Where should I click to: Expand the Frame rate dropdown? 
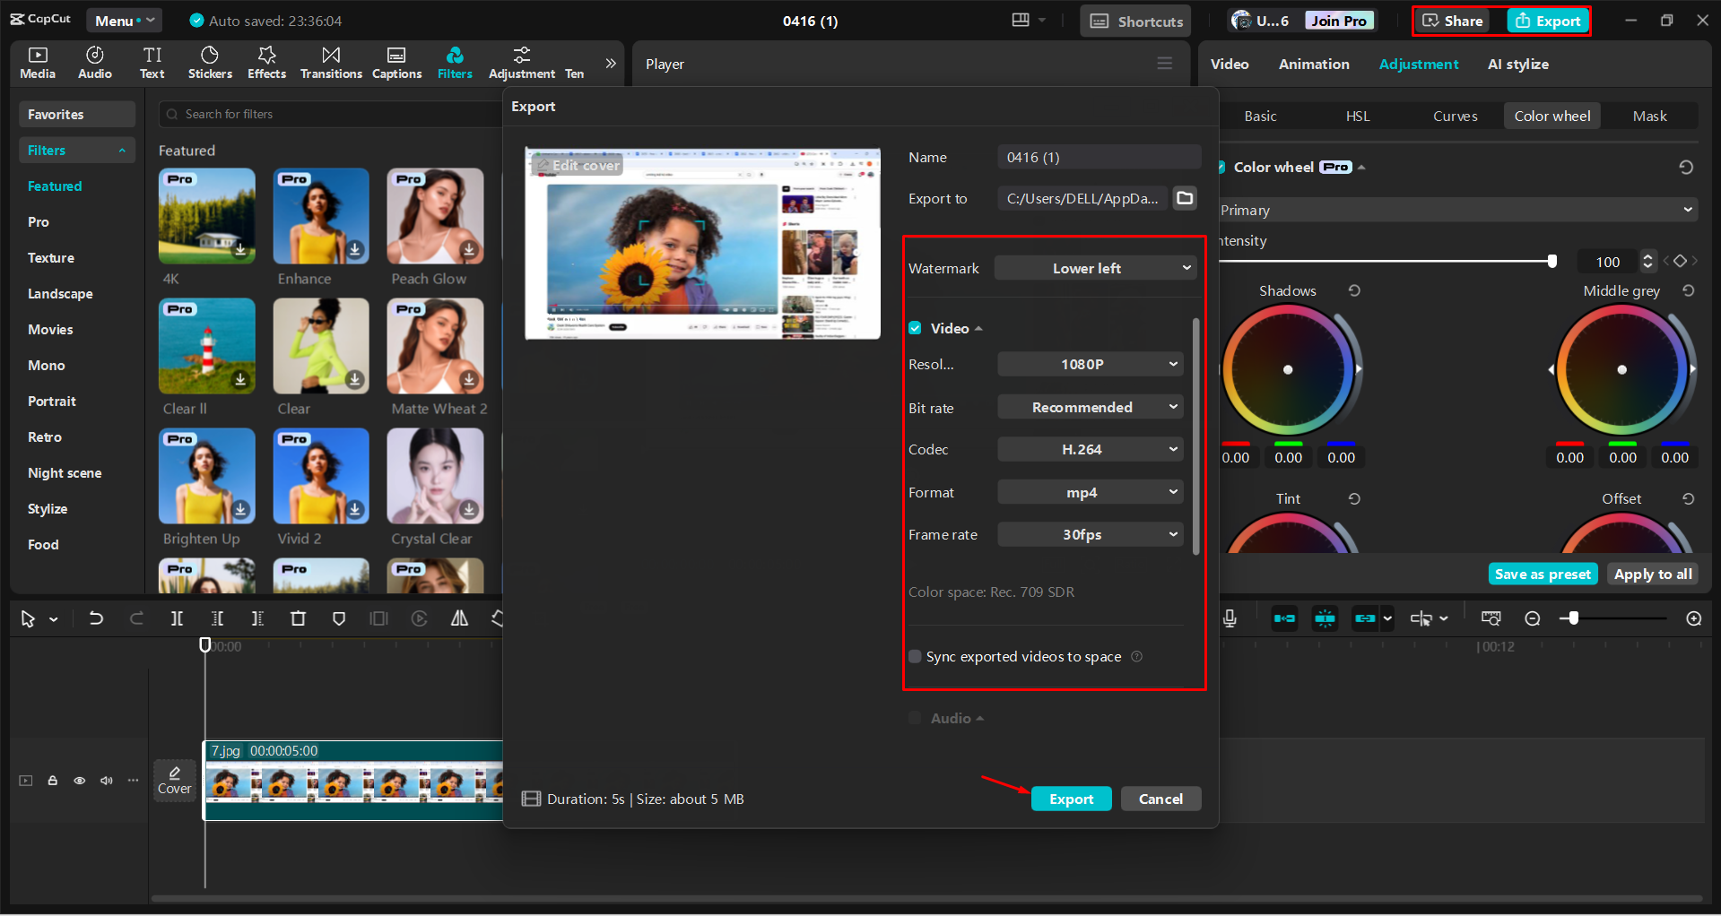[x=1090, y=534]
